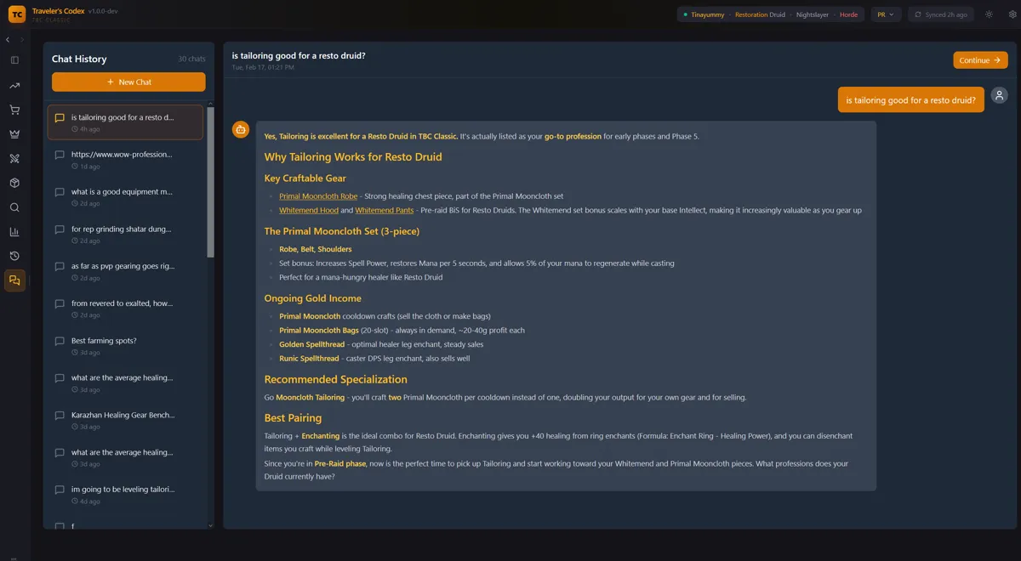Click the history clock sidebar icon
This screenshot has height=561, width=1021.
click(14, 255)
